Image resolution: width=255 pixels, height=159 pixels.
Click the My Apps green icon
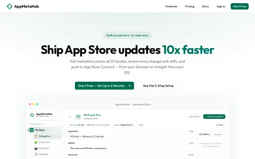(32, 130)
